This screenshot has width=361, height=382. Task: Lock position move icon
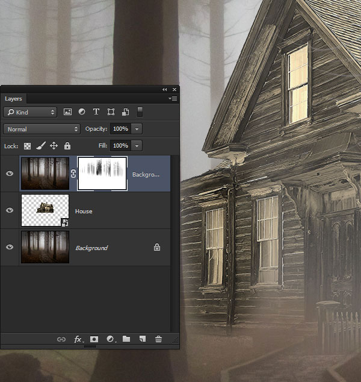pyautogui.click(x=54, y=146)
